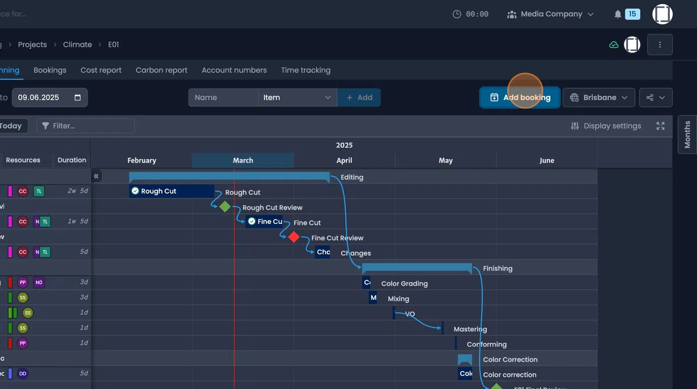The image size is (697, 389).
Task: Open the calendar picker beside 09.06.2025
Action: pyautogui.click(x=76, y=97)
